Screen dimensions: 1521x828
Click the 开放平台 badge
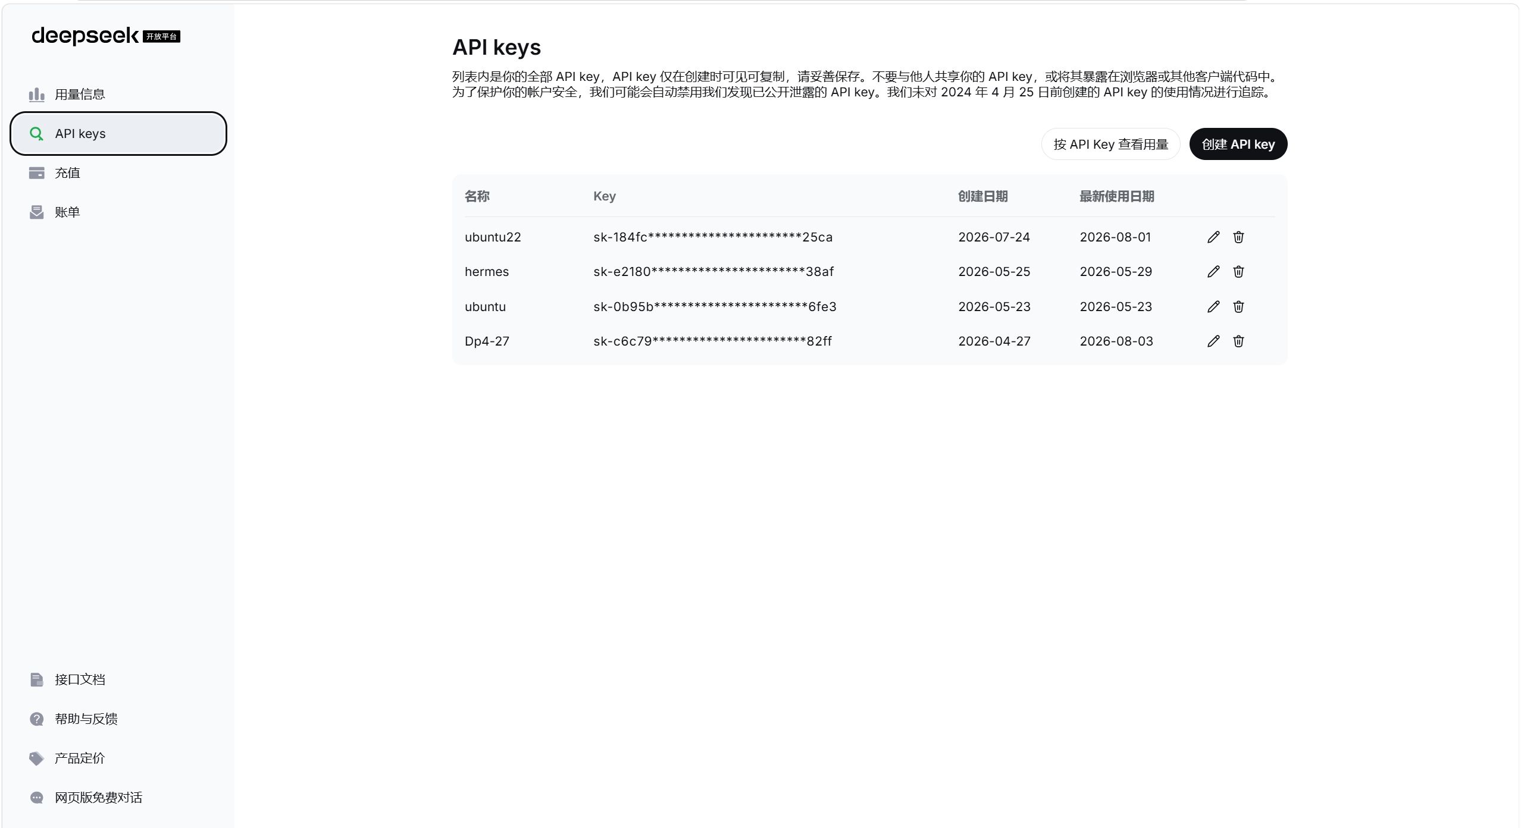pyautogui.click(x=162, y=37)
